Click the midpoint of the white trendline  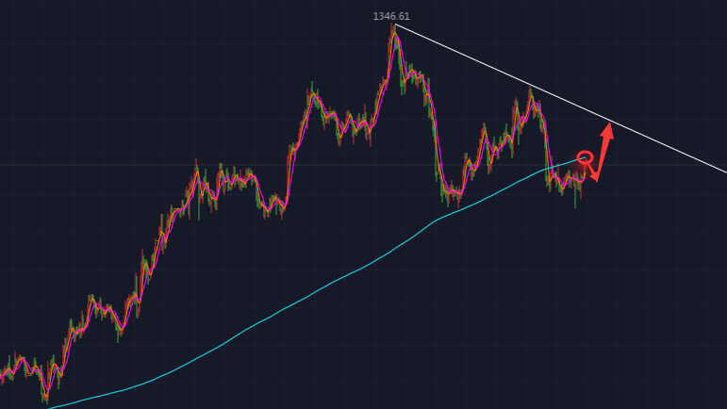(561, 99)
